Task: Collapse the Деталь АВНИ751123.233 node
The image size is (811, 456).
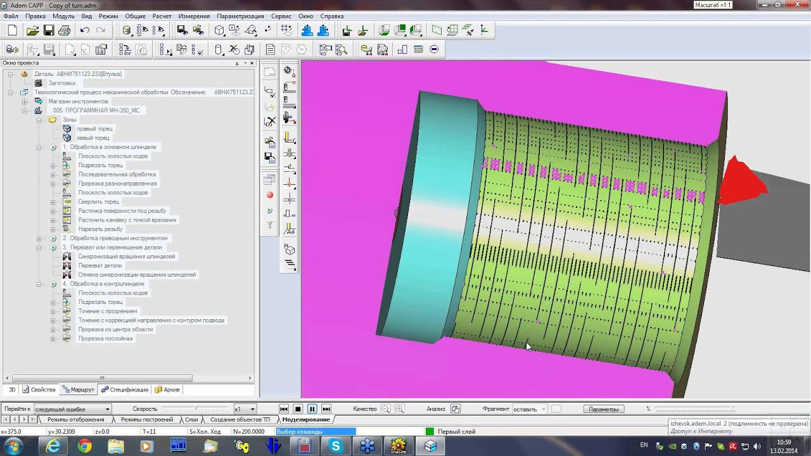Action: tap(11, 74)
